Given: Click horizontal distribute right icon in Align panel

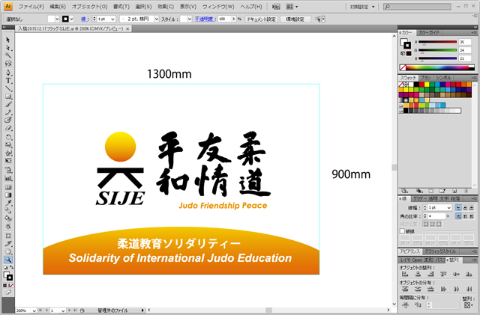Looking at the screenshot, I should (x=469, y=289).
